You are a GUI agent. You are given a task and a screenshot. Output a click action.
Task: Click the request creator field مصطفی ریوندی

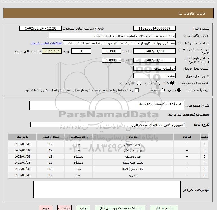[x=119, y=43]
